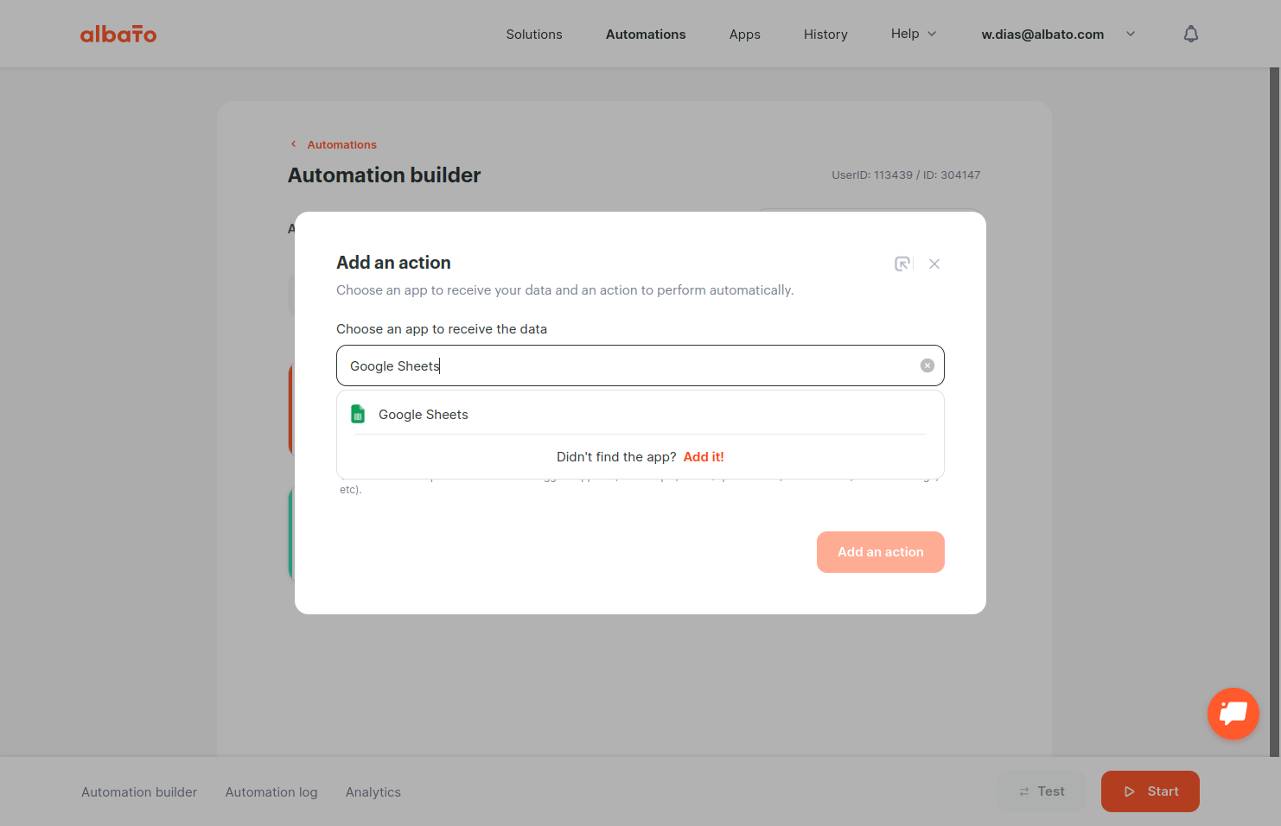
Task: Open the live chat support bubble
Action: (1233, 714)
